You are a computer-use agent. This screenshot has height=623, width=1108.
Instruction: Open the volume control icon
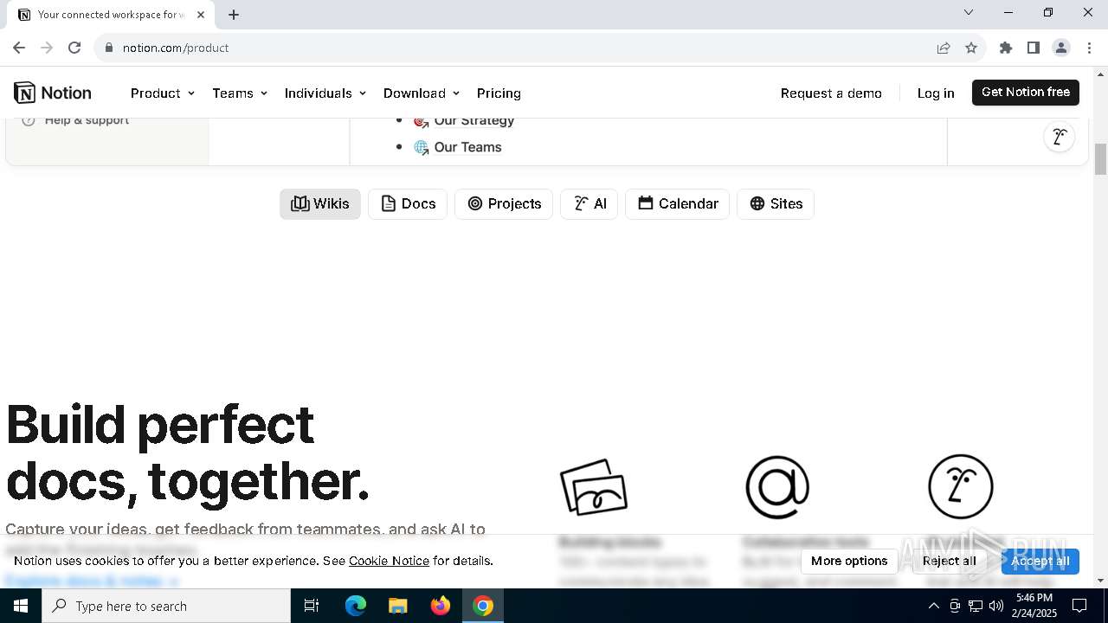tap(995, 606)
